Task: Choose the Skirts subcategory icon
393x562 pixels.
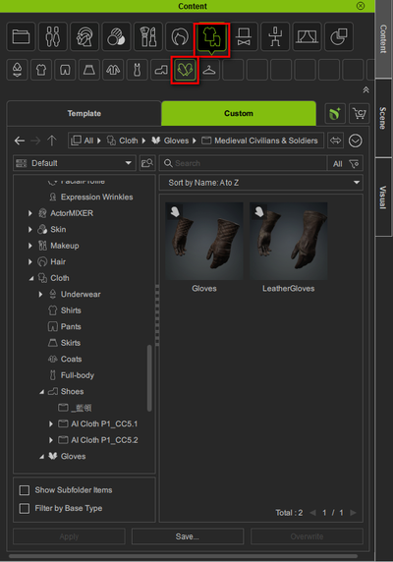Action: click(89, 70)
